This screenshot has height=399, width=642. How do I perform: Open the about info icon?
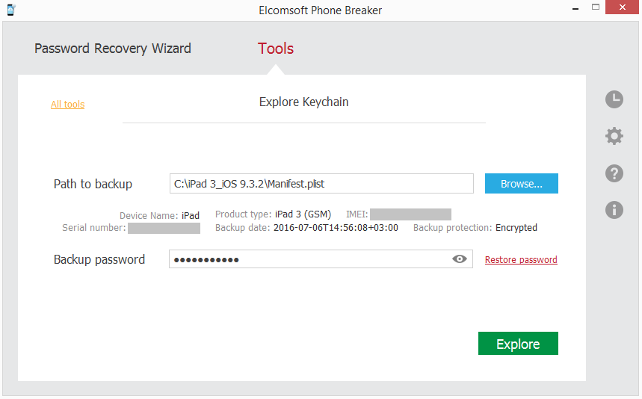(x=614, y=210)
